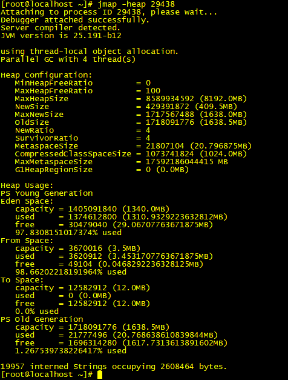The height and width of the screenshot is (380, 288).
Task: Click the To Space capacity 12582912
Action: click(x=88, y=288)
